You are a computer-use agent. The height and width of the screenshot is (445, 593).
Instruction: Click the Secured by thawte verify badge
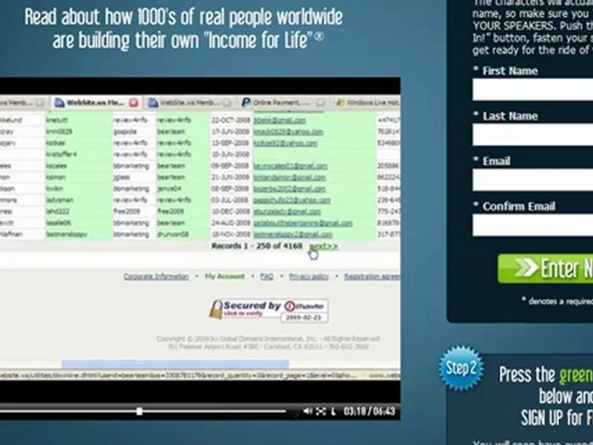click(269, 310)
